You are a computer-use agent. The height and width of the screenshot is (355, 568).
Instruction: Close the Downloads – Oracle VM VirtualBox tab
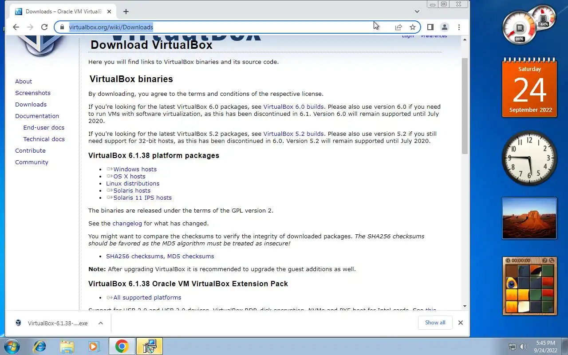(x=109, y=12)
